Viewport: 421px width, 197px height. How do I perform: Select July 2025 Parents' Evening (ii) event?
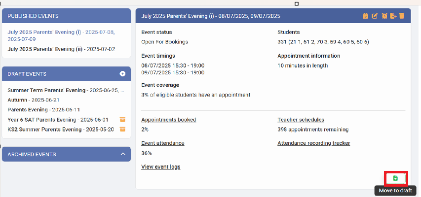61,49
